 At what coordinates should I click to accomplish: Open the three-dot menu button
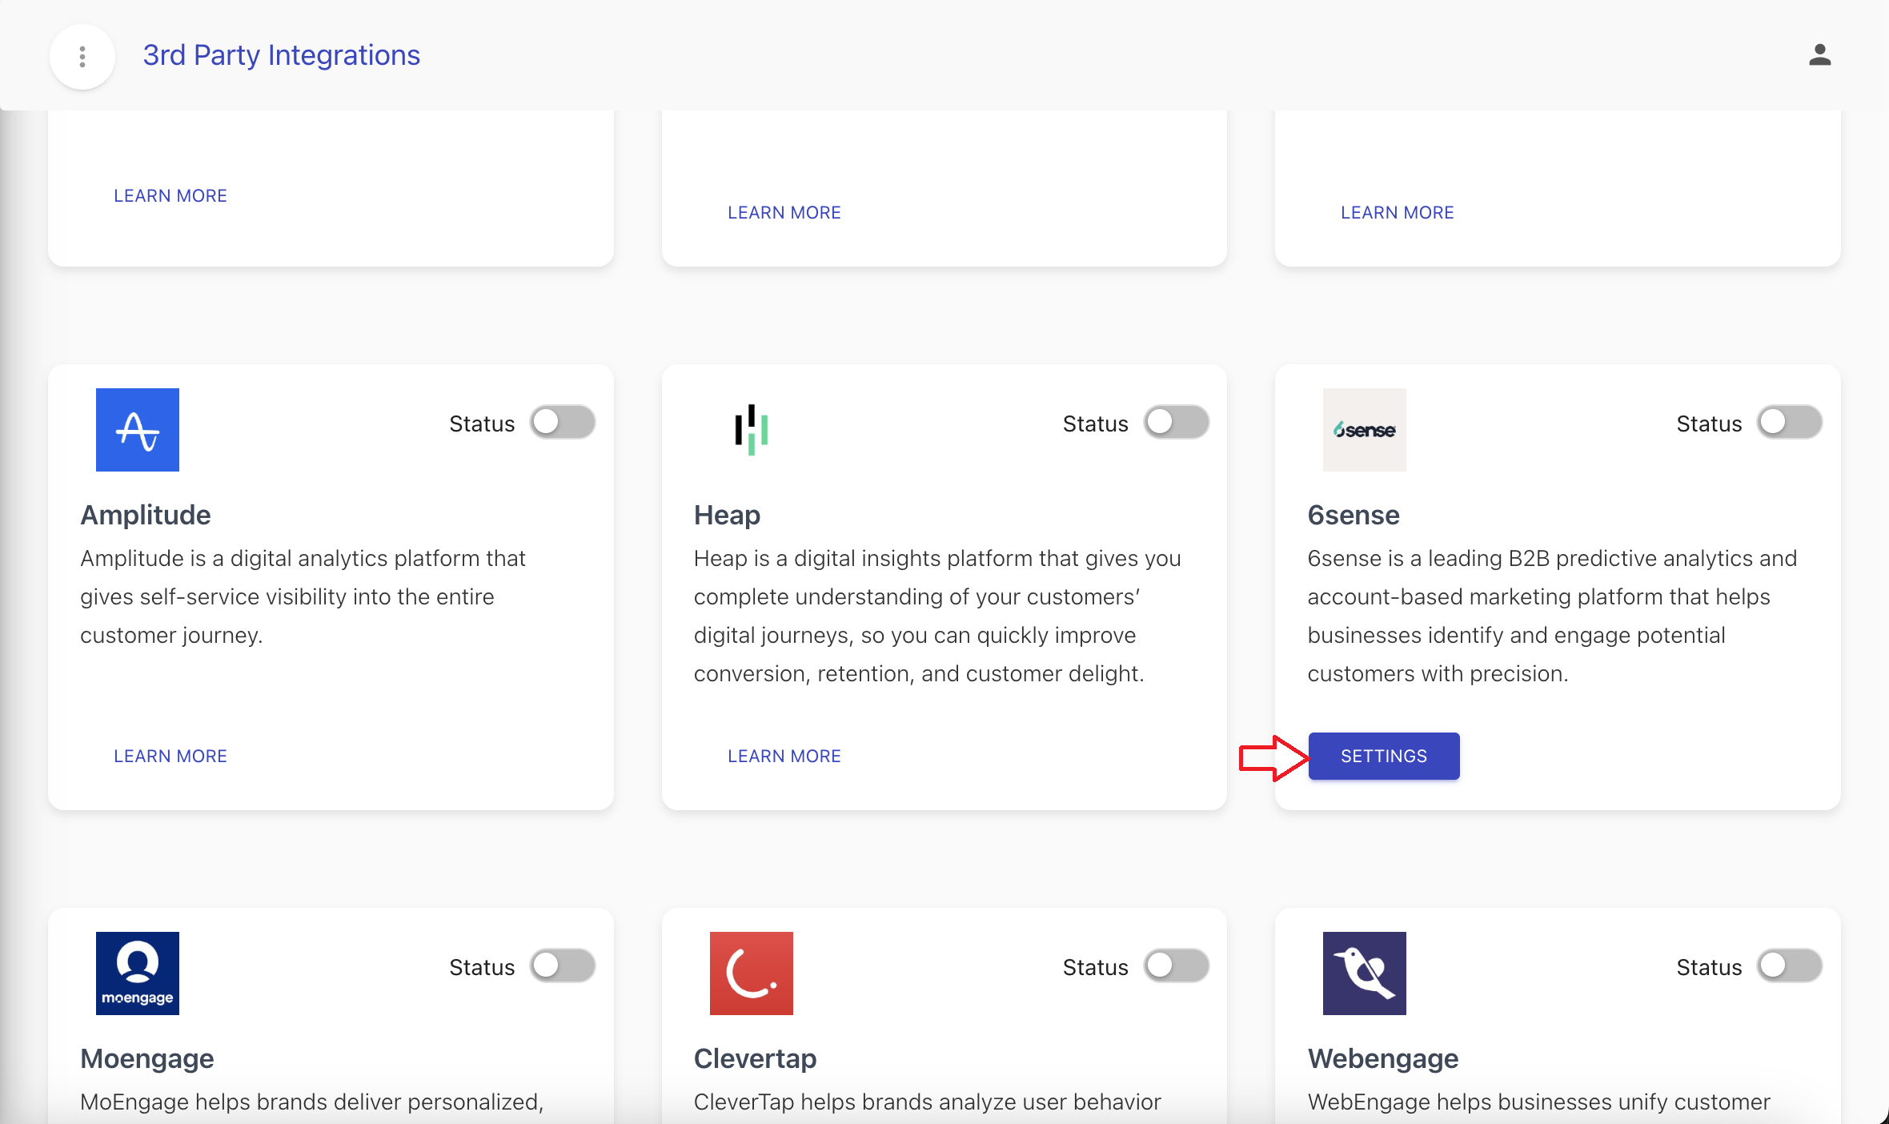tap(82, 56)
